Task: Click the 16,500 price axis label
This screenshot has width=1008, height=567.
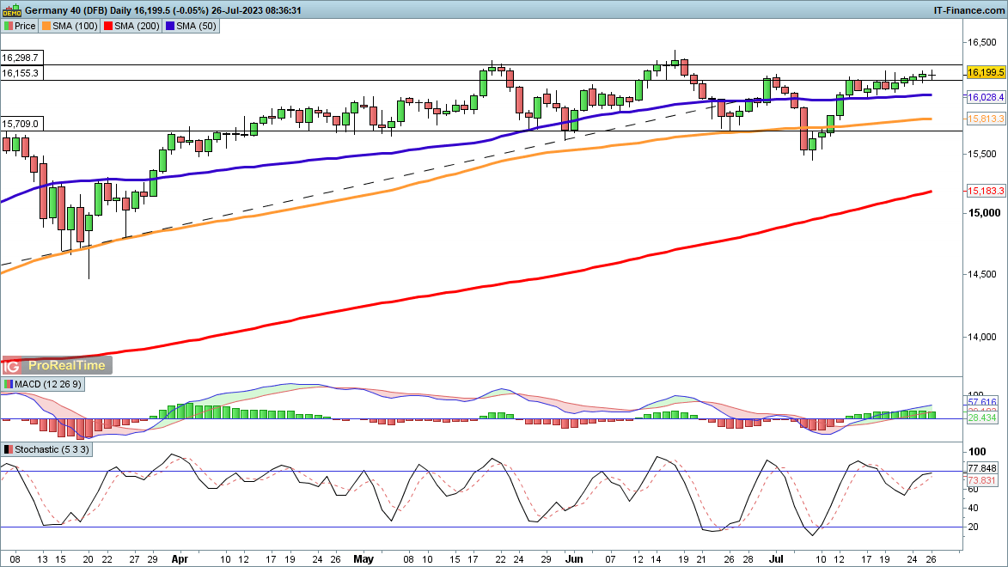Action: (x=982, y=42)
